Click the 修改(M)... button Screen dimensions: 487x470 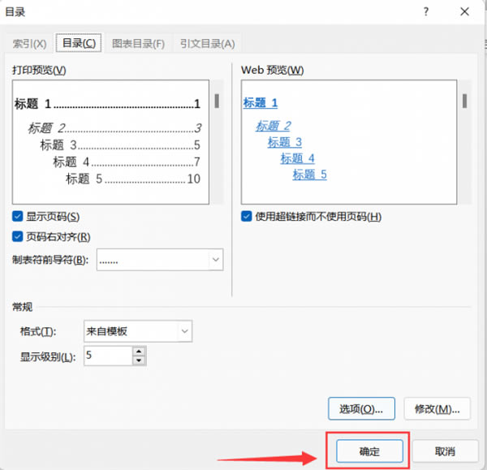(437, 408)
